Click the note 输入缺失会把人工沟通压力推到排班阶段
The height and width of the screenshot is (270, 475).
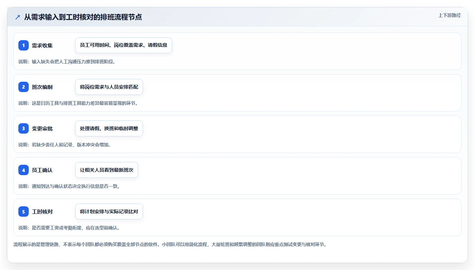pos(67,62)
